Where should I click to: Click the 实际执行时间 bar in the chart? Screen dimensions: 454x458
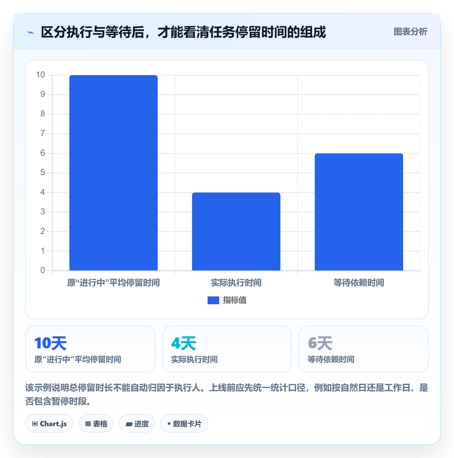click(236, 232)
